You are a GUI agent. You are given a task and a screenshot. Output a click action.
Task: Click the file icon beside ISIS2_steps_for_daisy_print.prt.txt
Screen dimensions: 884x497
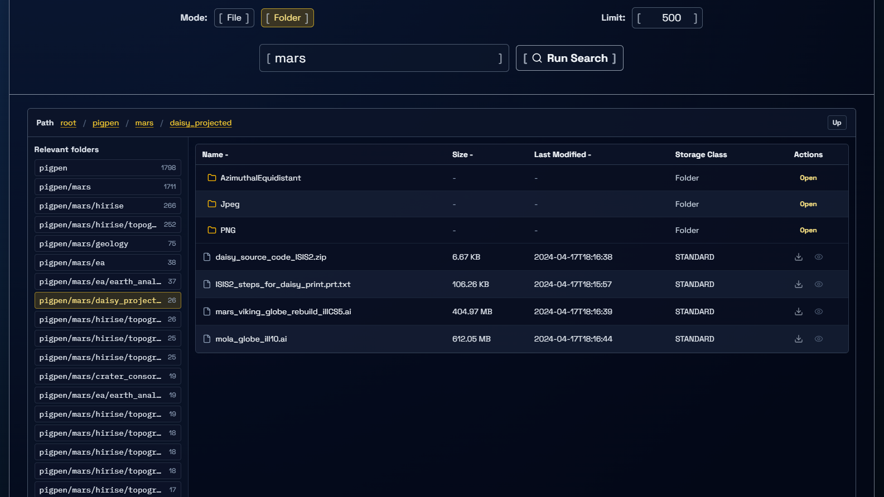coord(207,284)
